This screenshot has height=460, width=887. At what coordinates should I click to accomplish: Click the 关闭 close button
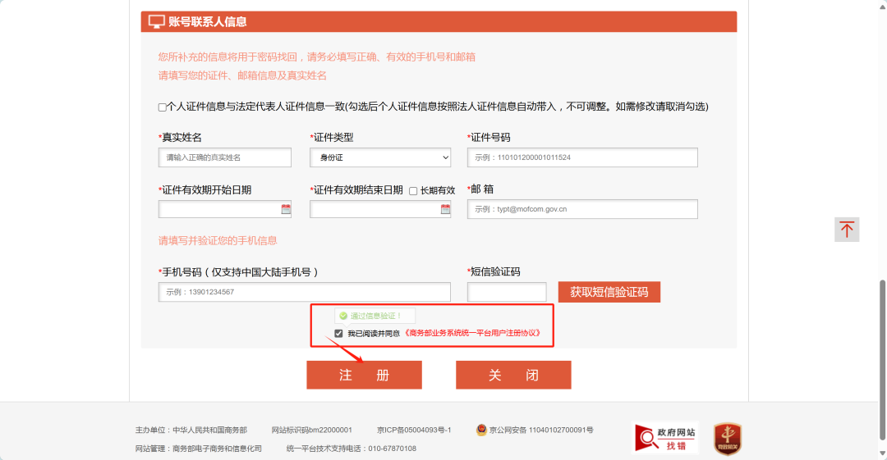[x=513, y=375]
